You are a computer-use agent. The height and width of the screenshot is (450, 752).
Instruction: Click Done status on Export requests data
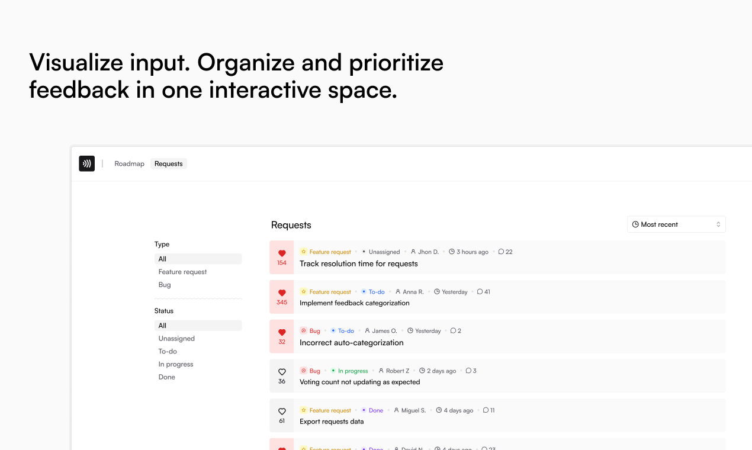point(372,410)
